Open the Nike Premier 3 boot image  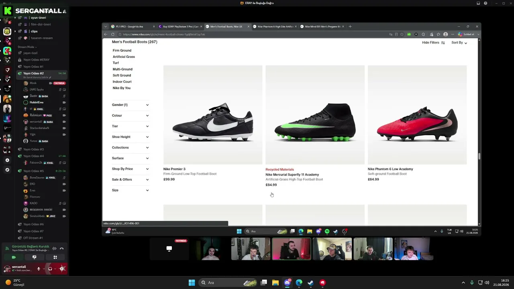point(213,115)
